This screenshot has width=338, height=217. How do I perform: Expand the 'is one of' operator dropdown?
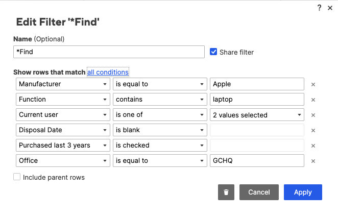(x=160, y=115)
